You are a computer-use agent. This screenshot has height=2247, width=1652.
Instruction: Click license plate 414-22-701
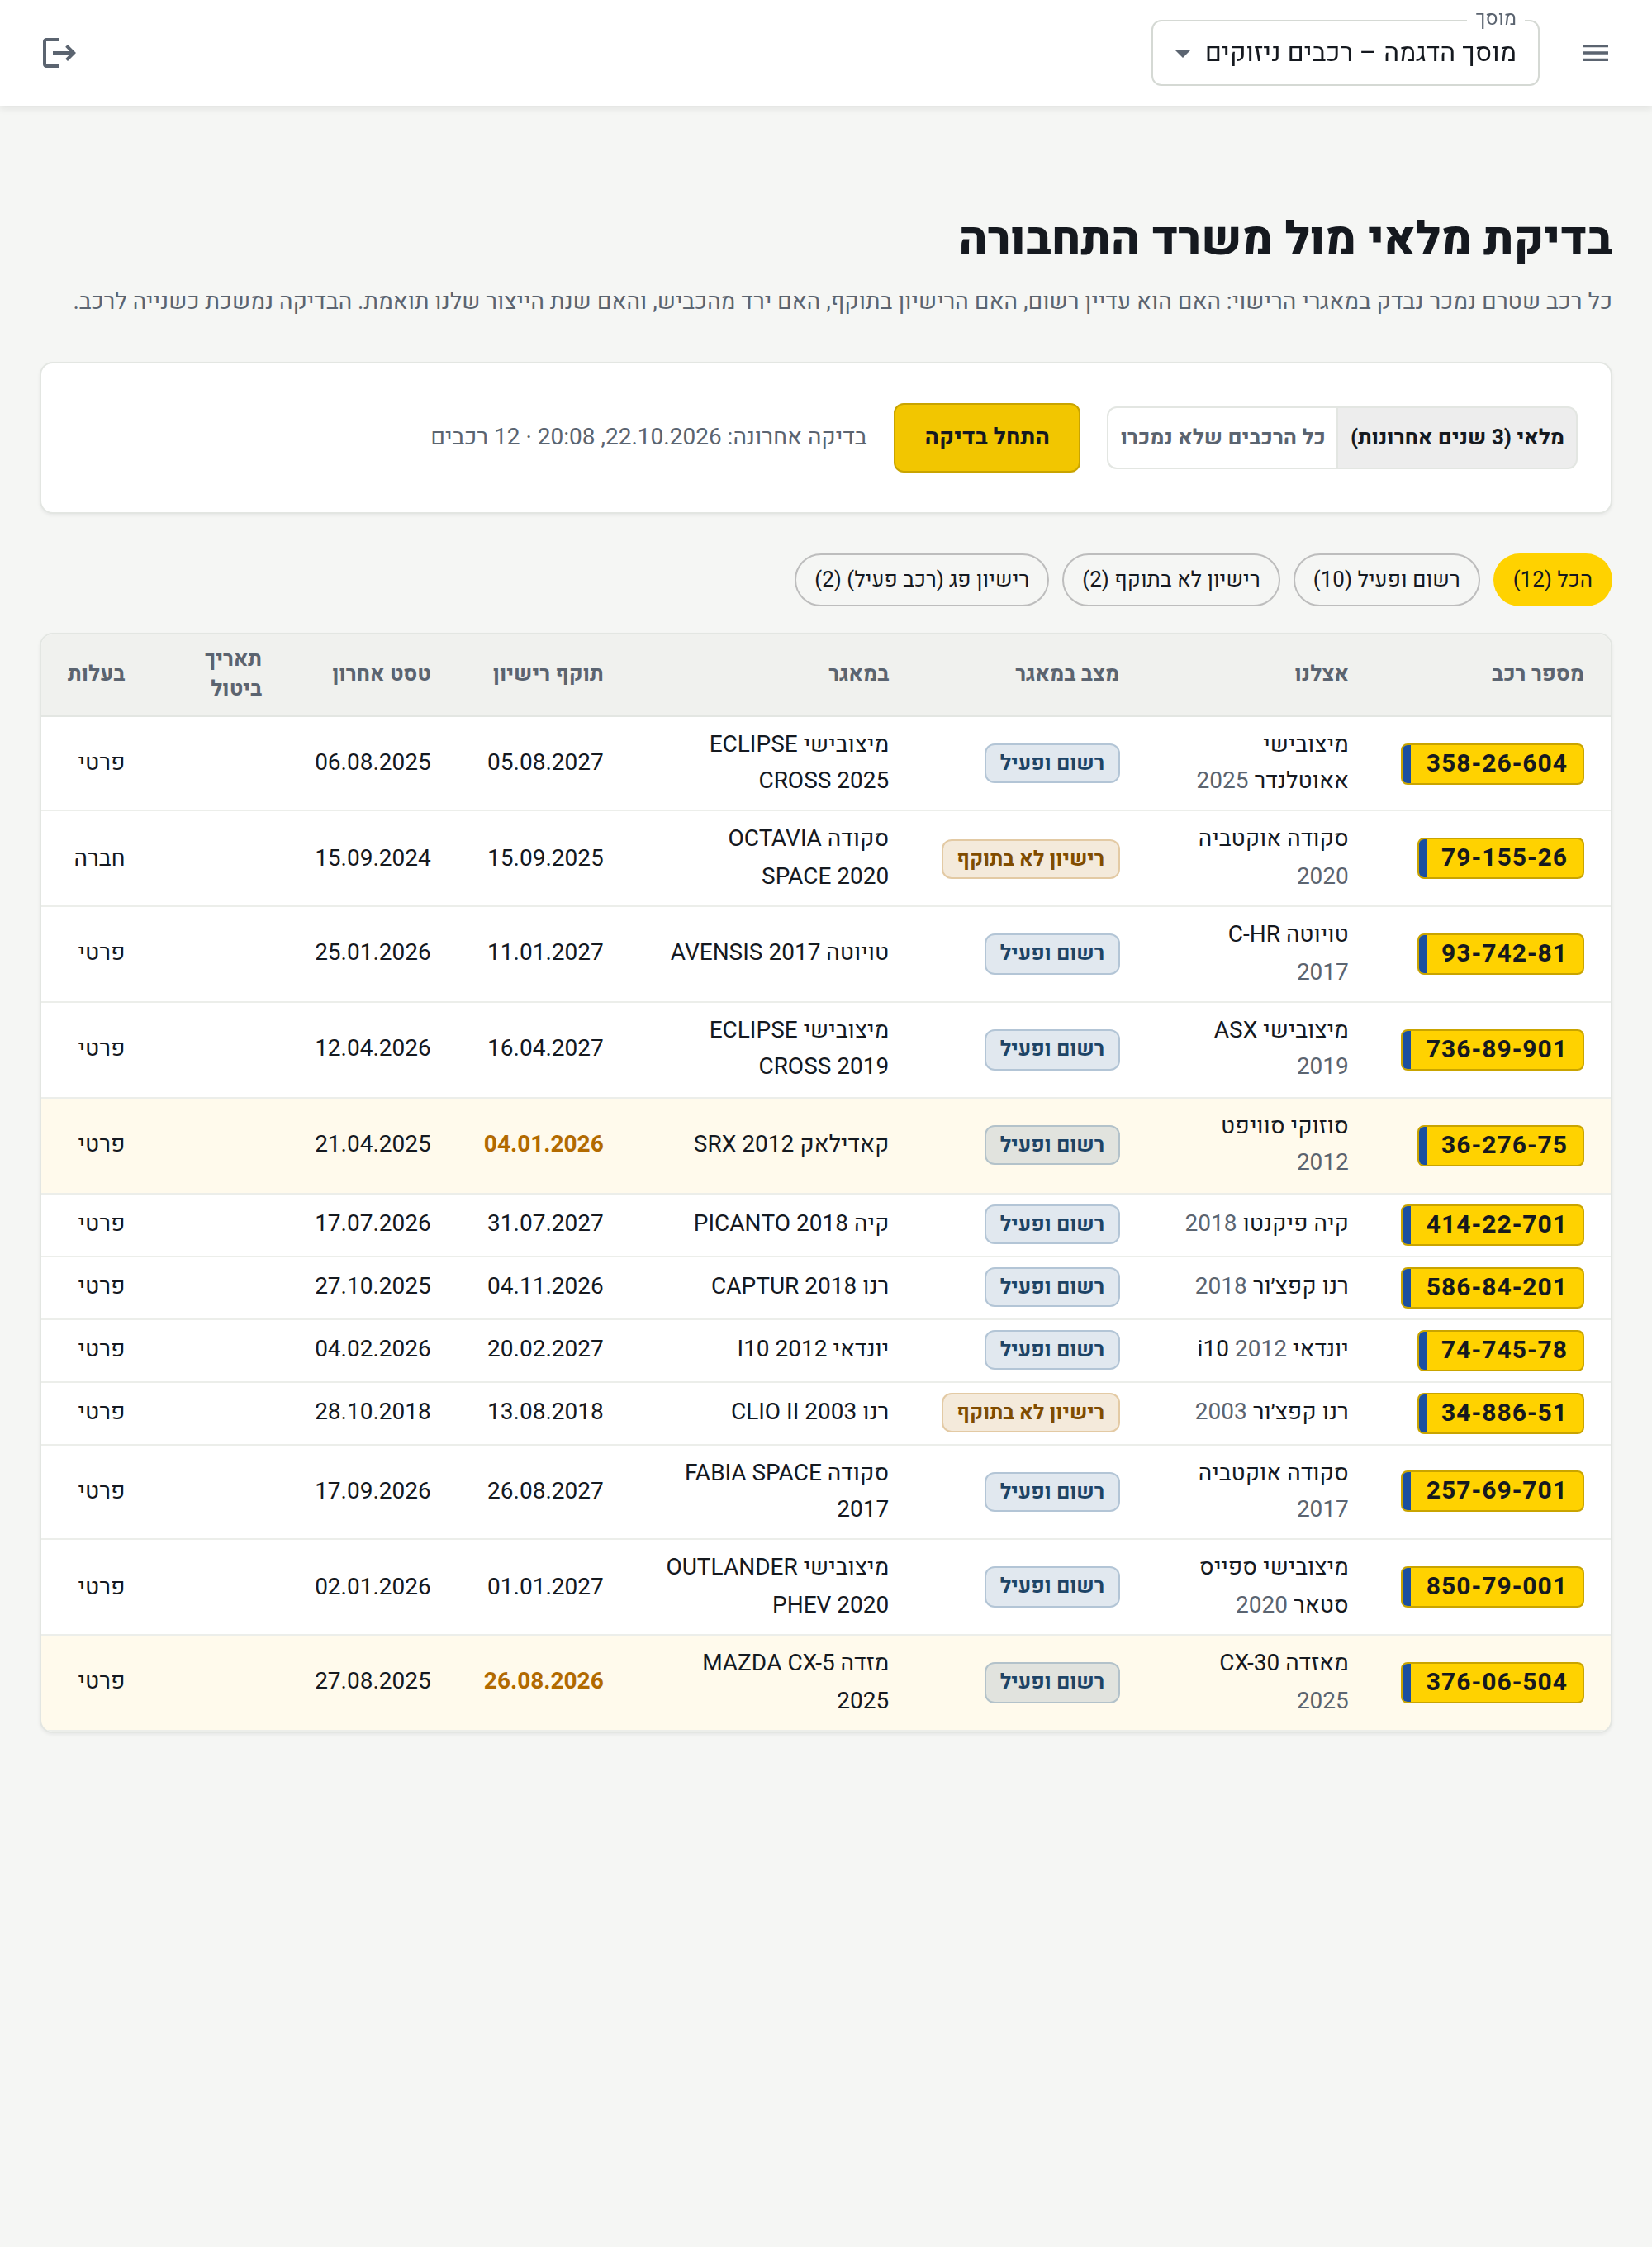click(1492, 1224)
